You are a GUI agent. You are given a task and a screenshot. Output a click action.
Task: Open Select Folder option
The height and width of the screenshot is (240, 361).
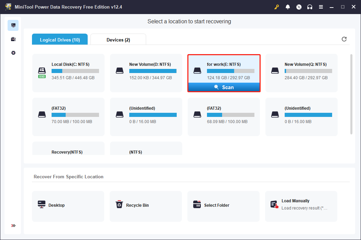pos(223,206)
